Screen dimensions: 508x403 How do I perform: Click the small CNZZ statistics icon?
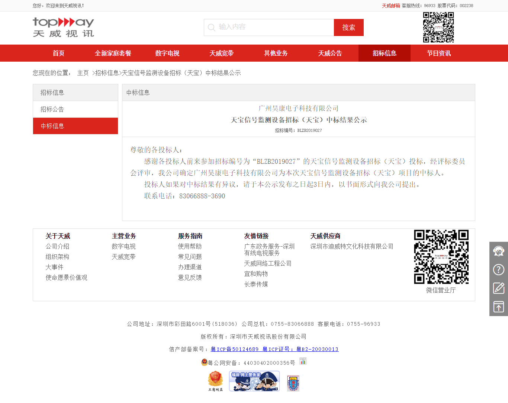(303, 361)
